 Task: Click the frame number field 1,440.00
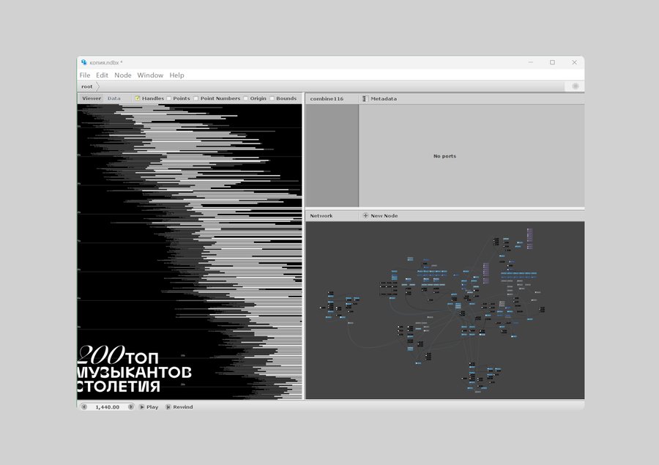[x=107, y=407]
